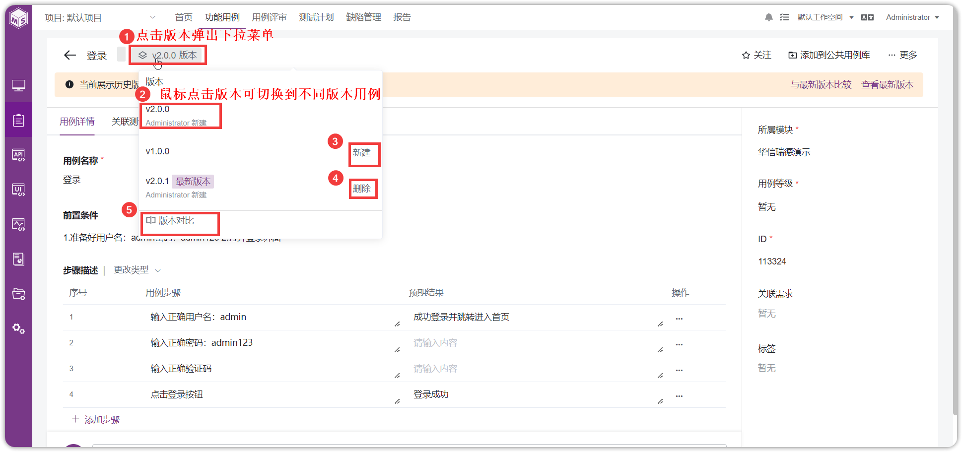
Task: Open the test tracking clipboard sidebar icon
Action: [x=19, y=120]
